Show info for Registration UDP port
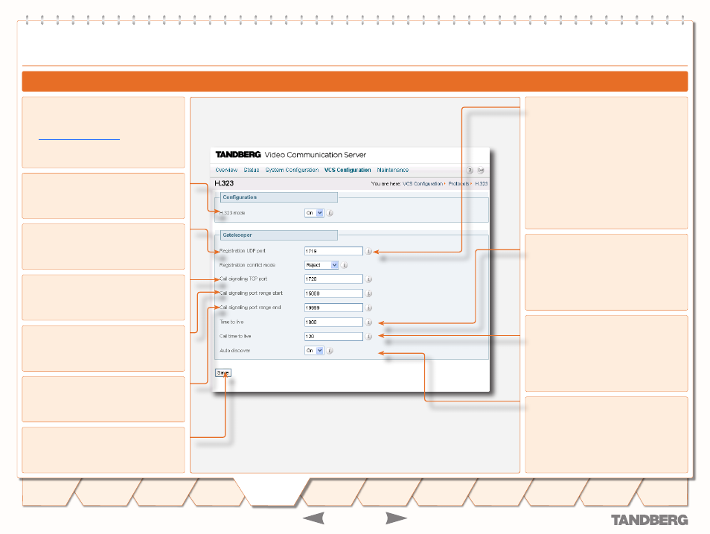 368,251
